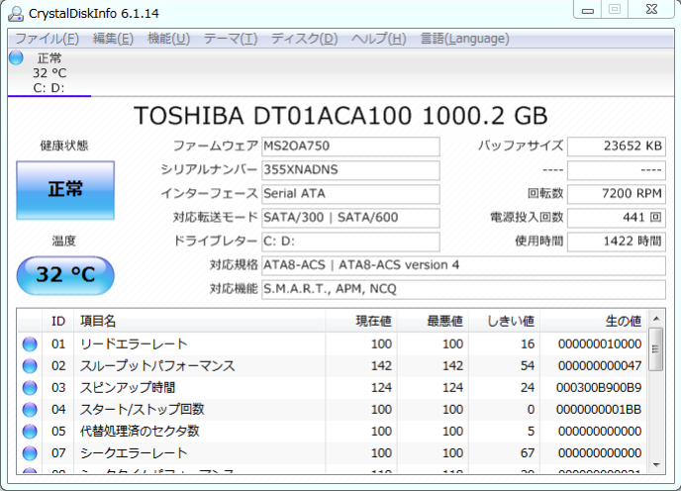This screenshot has width=681, height=491.
Task: Click status orb for ID 04 スタート/ストップ回数
Action: (x=30, y=409)
